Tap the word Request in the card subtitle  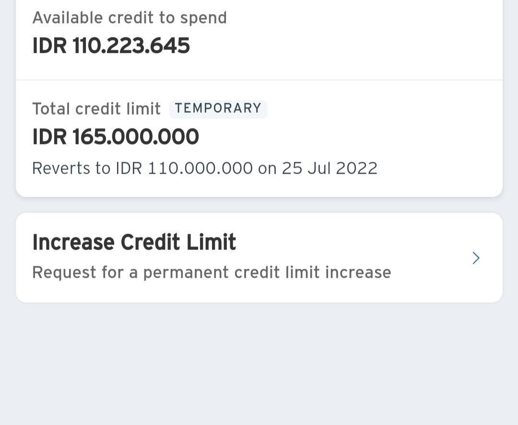[64, 272]
